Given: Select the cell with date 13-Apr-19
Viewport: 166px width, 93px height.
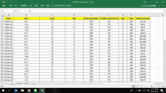Looking at the screenshot, I should click(9, 80).
